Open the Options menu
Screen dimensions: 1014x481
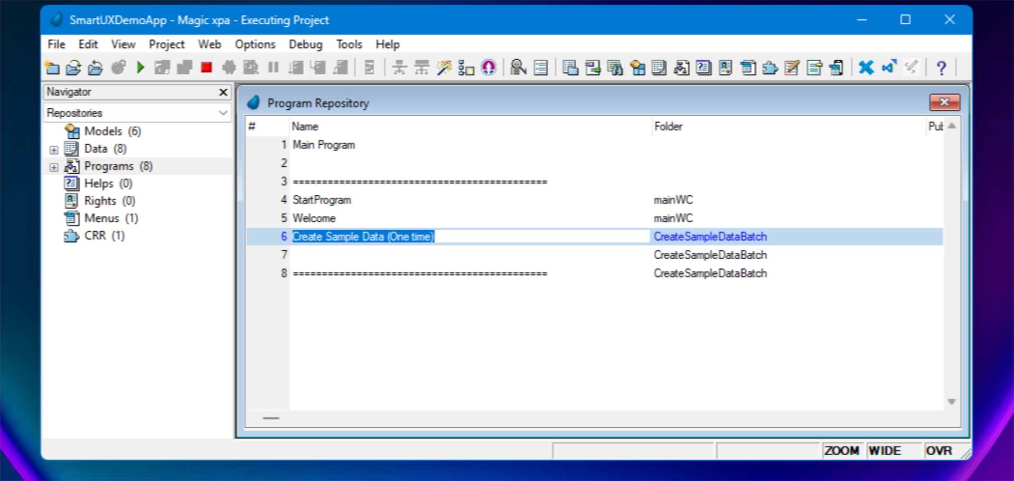pos(255,44)
